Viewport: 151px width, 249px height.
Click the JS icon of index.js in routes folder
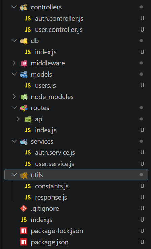pyautogui.click(x=28, y=130)
